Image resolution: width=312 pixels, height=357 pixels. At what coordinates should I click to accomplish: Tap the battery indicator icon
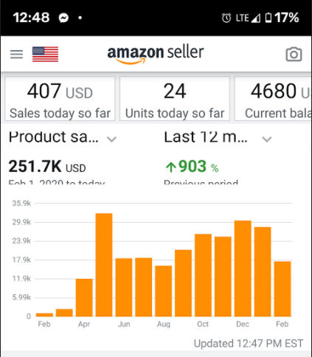pos(268,18)
